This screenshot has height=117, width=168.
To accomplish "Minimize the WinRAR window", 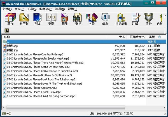I will tap(146, 3).
